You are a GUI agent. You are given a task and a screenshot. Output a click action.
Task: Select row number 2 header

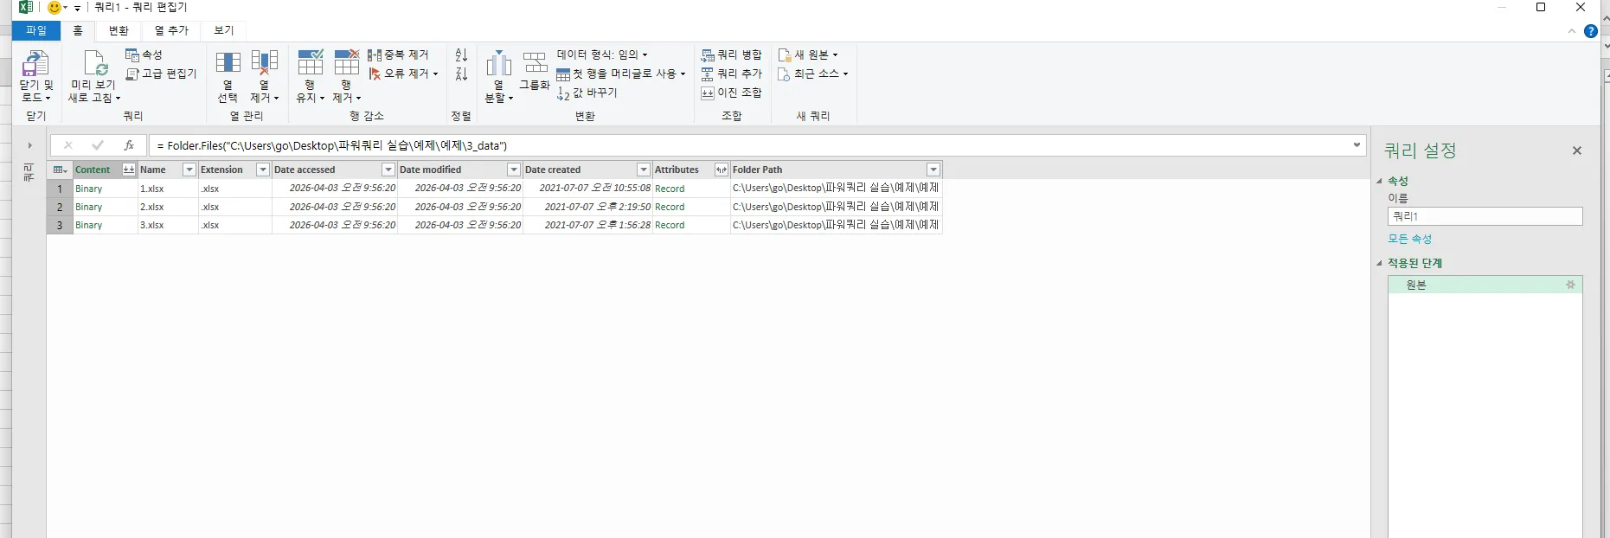[60, 207]
